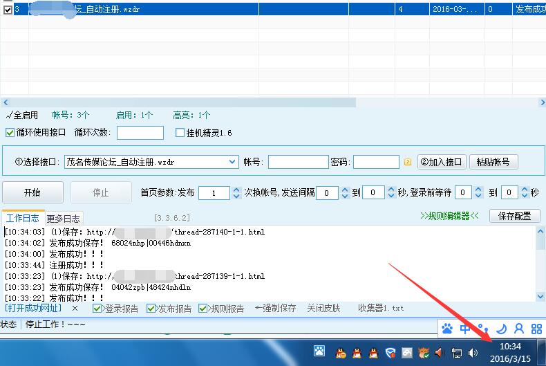Click the ②加入接口 button
This screenshot has width=546, height=366.
coord(441,162)
